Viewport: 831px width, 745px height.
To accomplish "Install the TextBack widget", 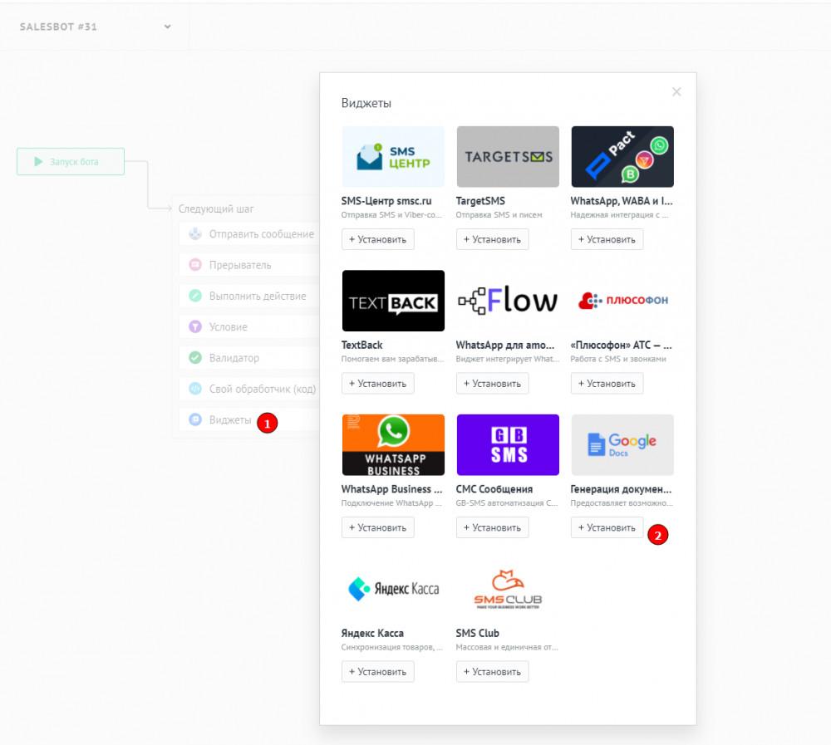I will [378, 384].
